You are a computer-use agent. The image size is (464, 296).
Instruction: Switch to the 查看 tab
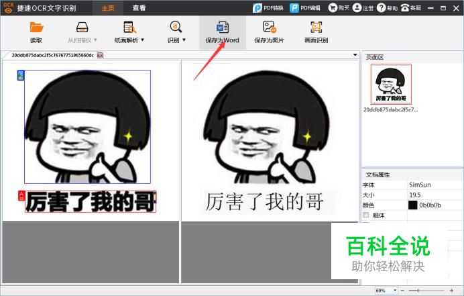point(139,8)
